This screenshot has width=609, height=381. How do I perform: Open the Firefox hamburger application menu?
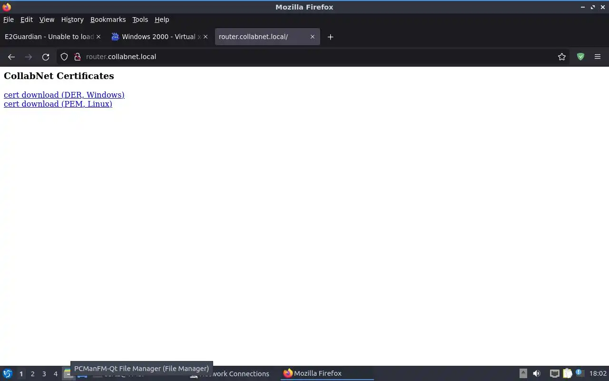click(x=598, y=57)
